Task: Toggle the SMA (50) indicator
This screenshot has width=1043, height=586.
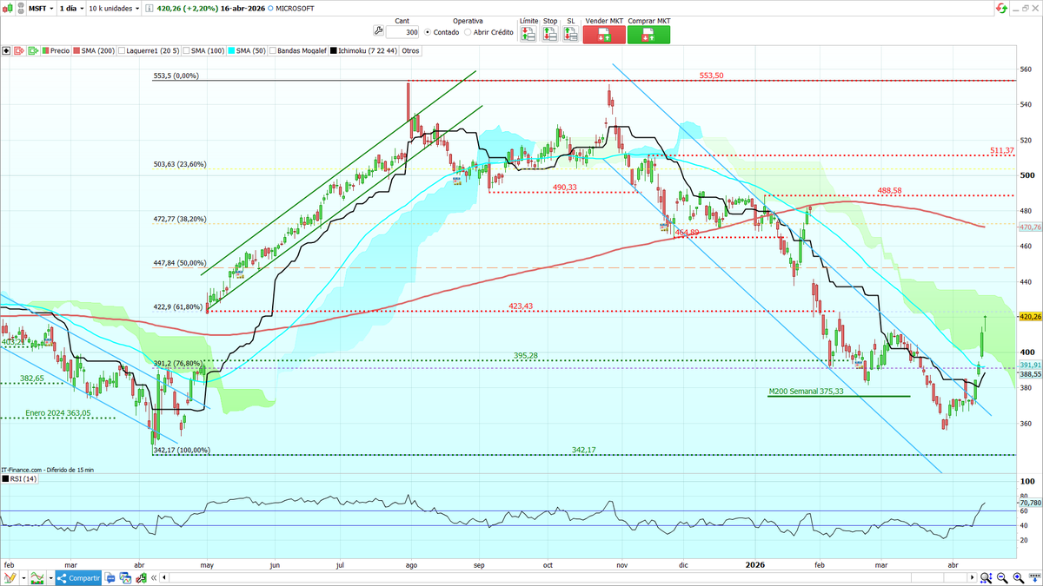Action: (x=245, y=50)
